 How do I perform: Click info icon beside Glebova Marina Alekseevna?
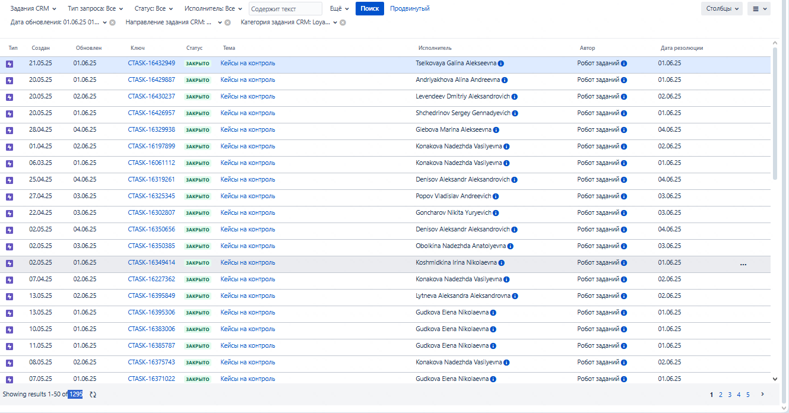point(496,130)
